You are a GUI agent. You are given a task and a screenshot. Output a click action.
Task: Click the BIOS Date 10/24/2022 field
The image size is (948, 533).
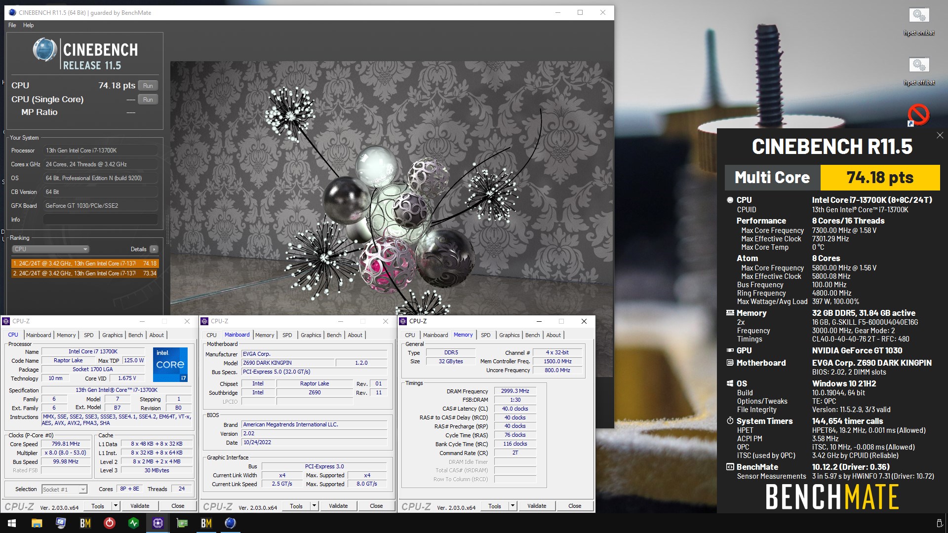tap(315, 443)
